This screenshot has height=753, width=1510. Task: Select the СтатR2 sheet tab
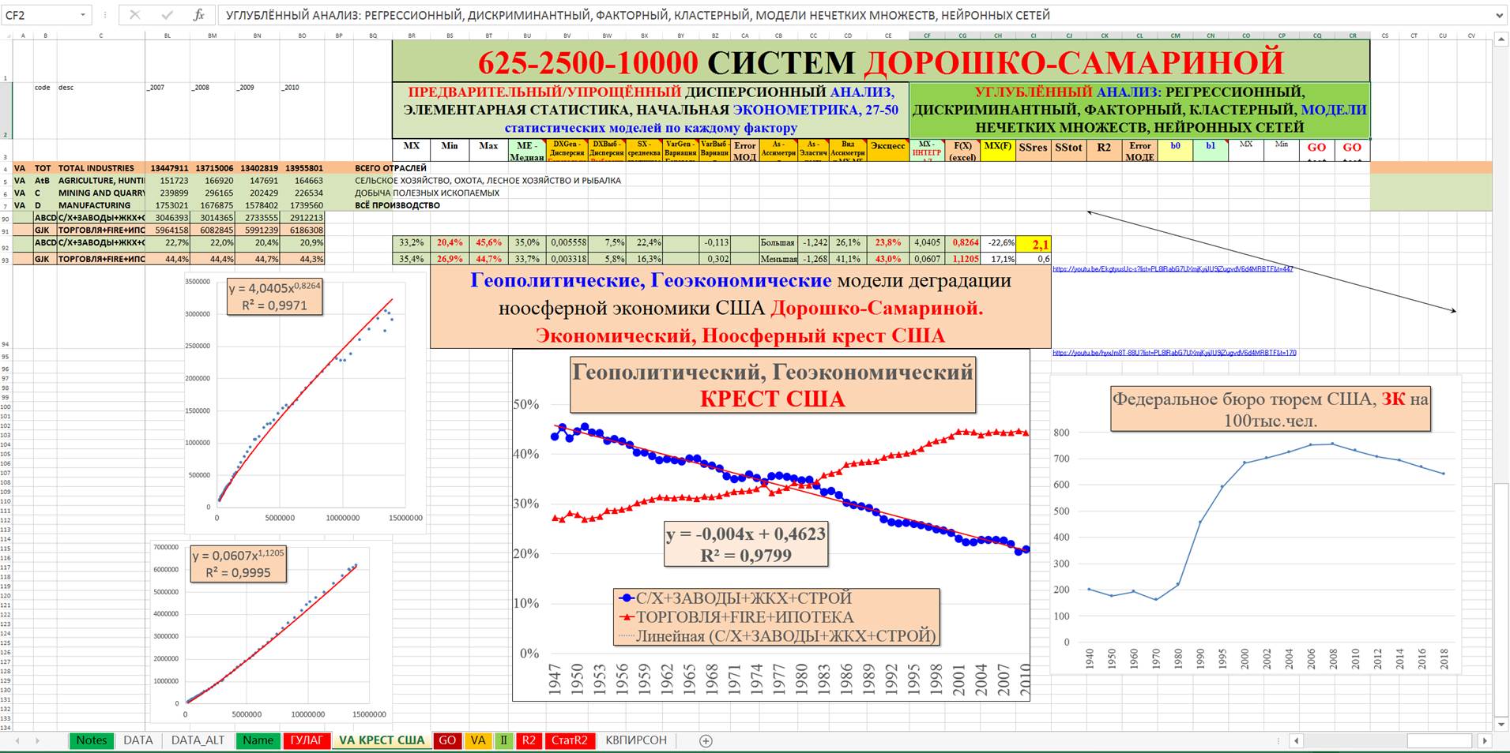569,740
